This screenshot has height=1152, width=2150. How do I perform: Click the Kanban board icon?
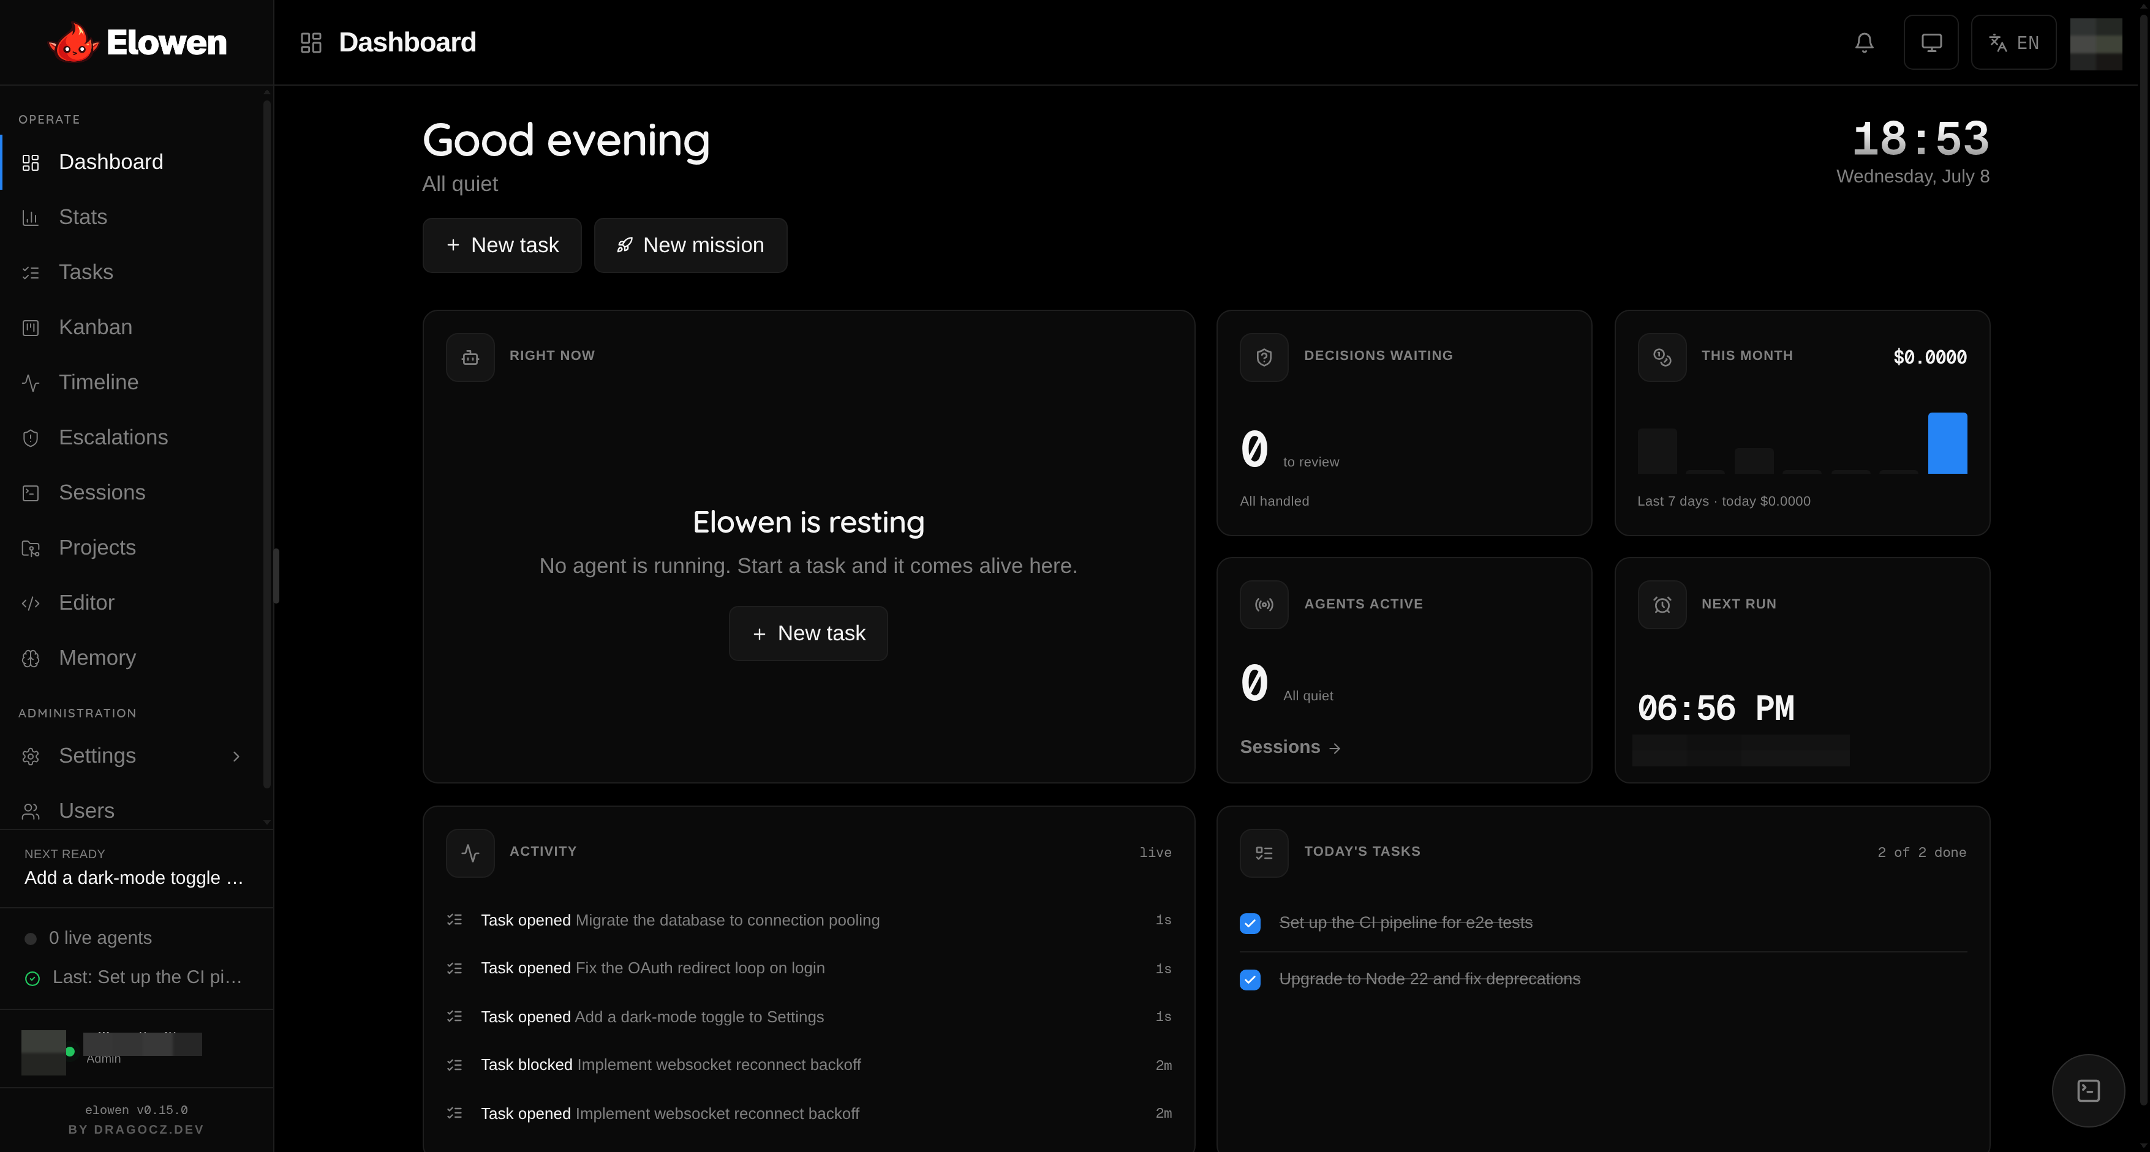[31, 328]
